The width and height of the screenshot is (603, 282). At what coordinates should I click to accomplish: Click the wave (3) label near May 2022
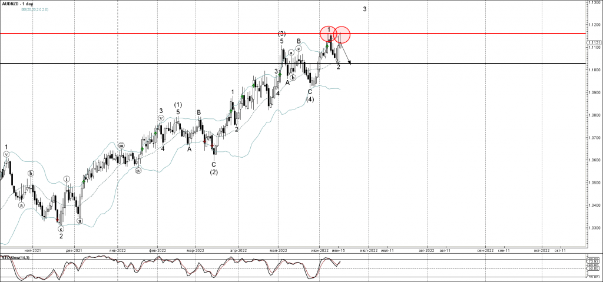click(282, 34)
